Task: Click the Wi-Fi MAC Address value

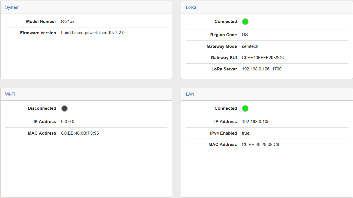Action: [80, 133]
